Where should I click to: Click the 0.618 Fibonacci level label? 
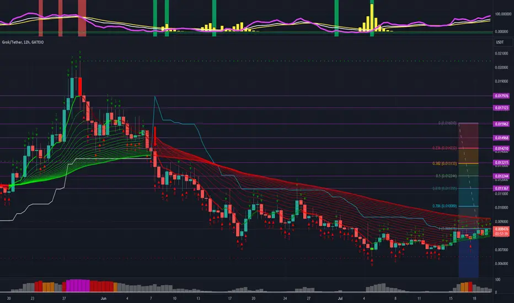coord(445,188)
